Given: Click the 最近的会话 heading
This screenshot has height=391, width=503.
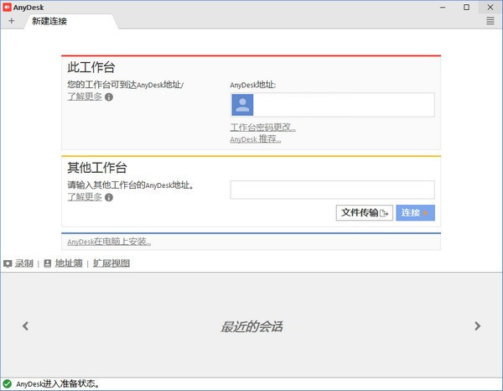Looking at the screenshot, I should (251, 326).
